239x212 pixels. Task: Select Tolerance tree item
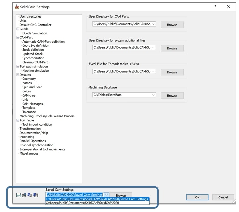29,112
